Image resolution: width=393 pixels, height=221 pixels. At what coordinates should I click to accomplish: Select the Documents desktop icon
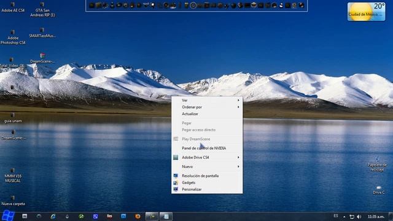[x=12, y=90]
